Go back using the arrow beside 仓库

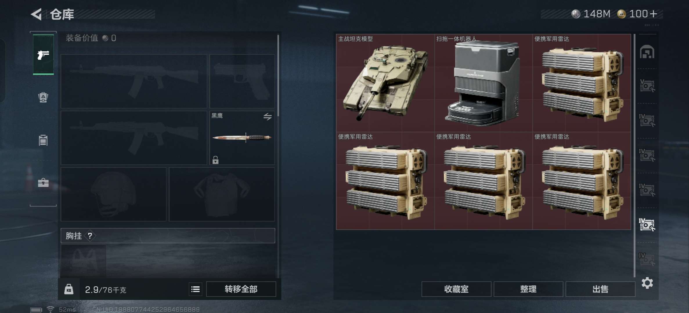pyautogui.click(x=37, y=14)
